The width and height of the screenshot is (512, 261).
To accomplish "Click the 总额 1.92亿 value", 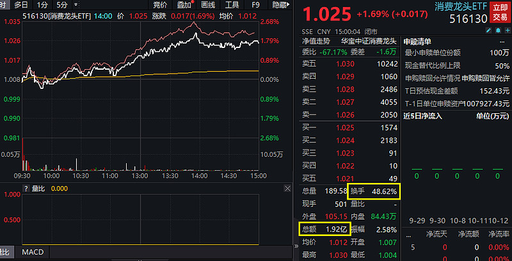I will click(337, 230).
